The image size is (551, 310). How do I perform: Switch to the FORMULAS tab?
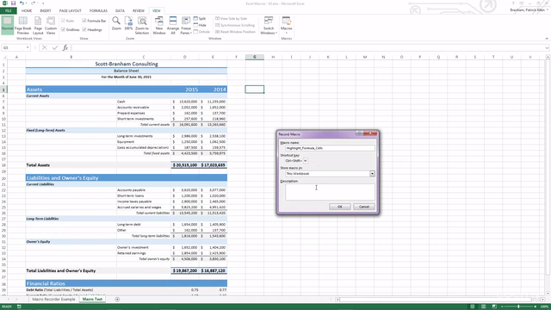98,11
